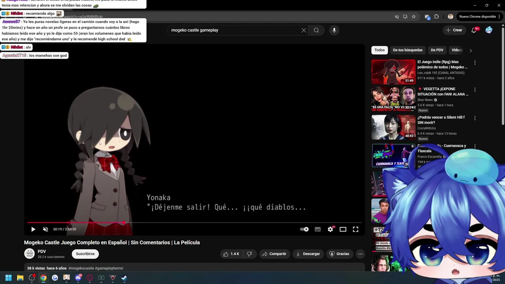Click the '¿Podrás vencer a Silent Hill f' title
This screenshot has width=505, height=284.
click(x=441, y=120)
